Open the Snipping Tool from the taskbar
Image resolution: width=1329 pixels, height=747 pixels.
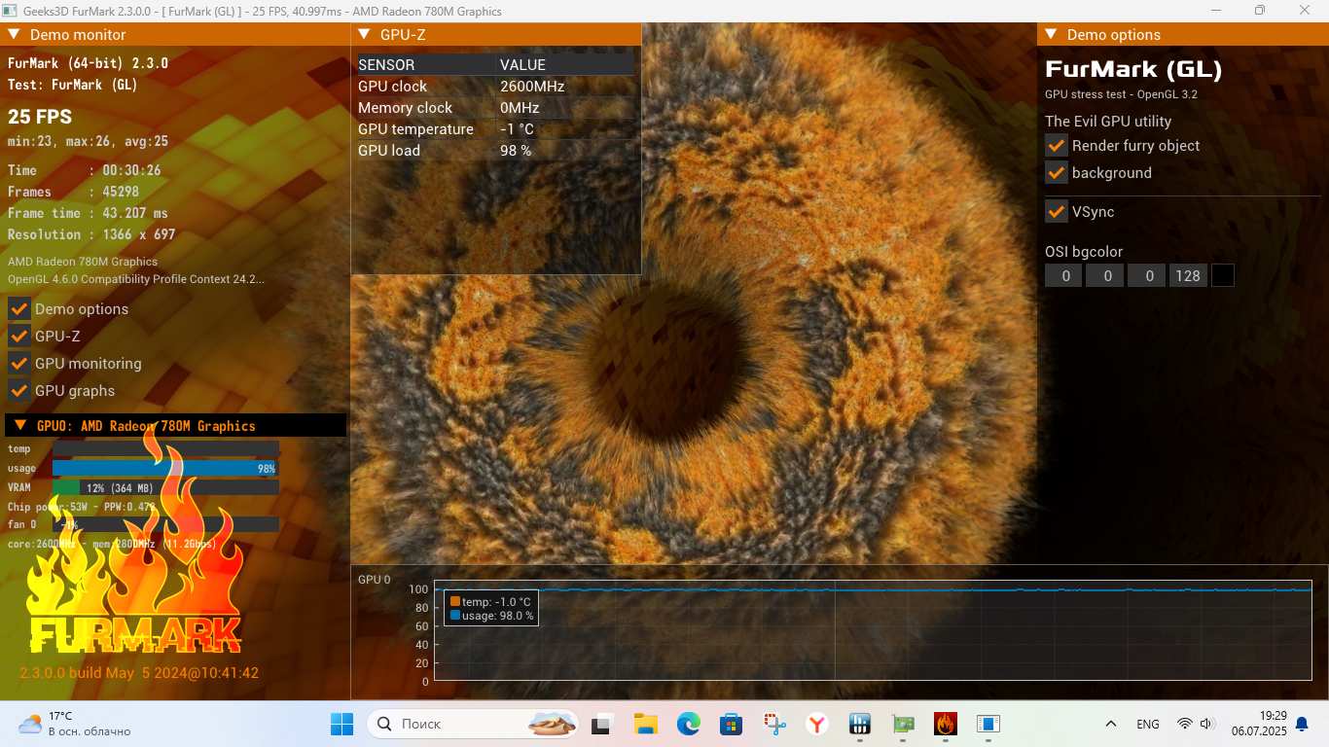tap(774, 724)
